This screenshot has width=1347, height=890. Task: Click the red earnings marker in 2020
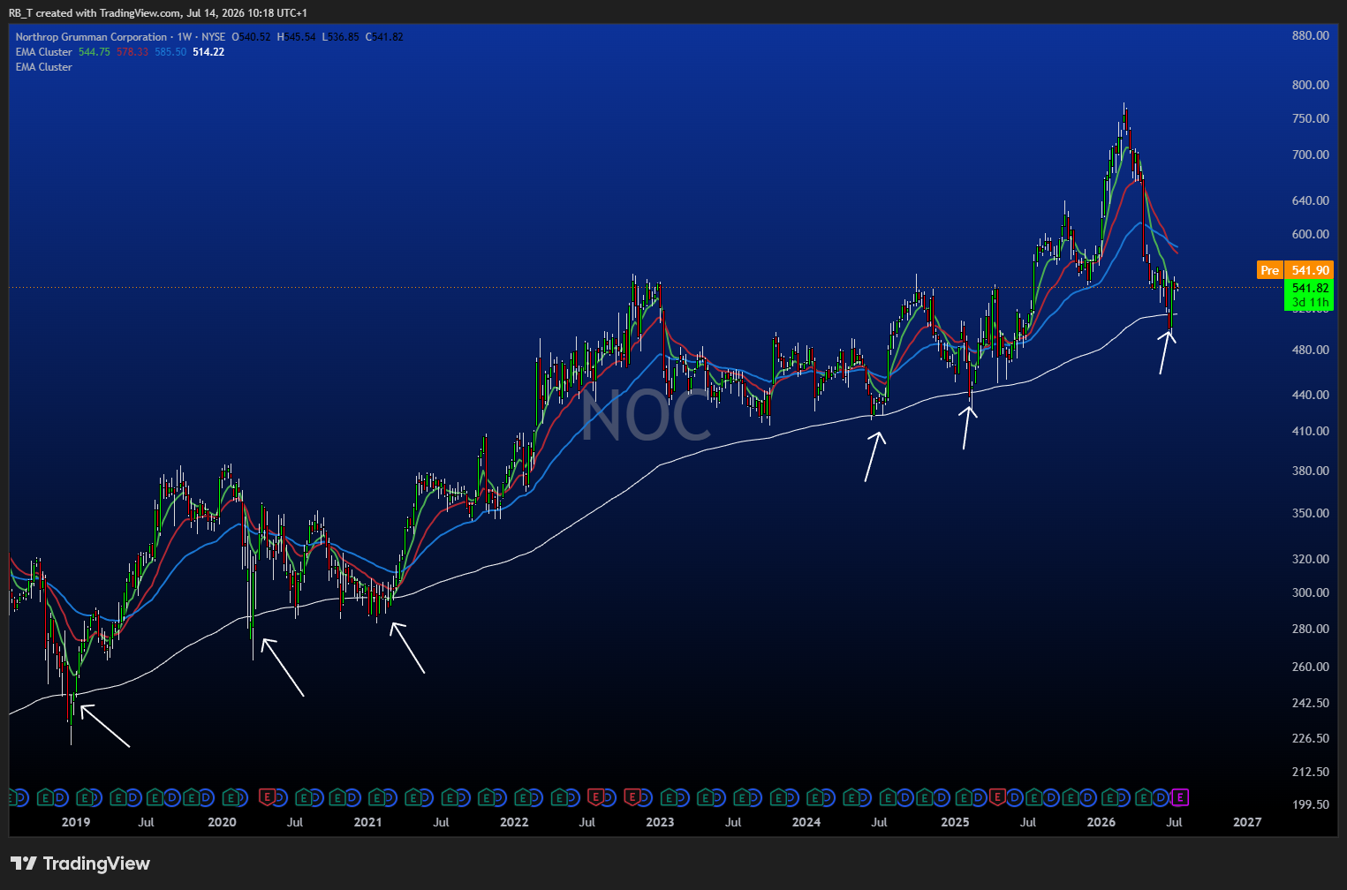pyautogui.click(x=267, y=798)
